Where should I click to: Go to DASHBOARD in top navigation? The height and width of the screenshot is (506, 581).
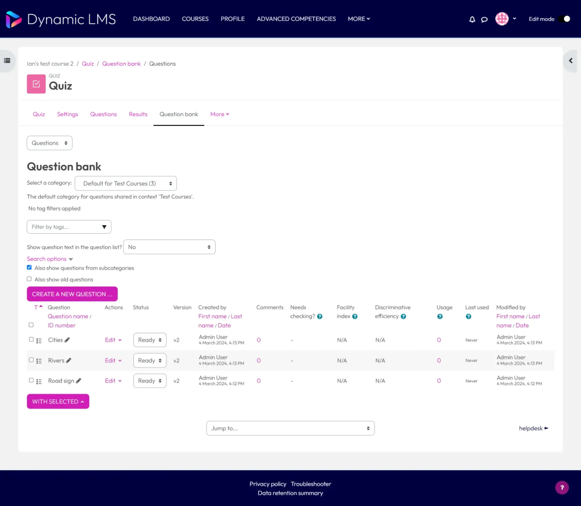(151, 19)
